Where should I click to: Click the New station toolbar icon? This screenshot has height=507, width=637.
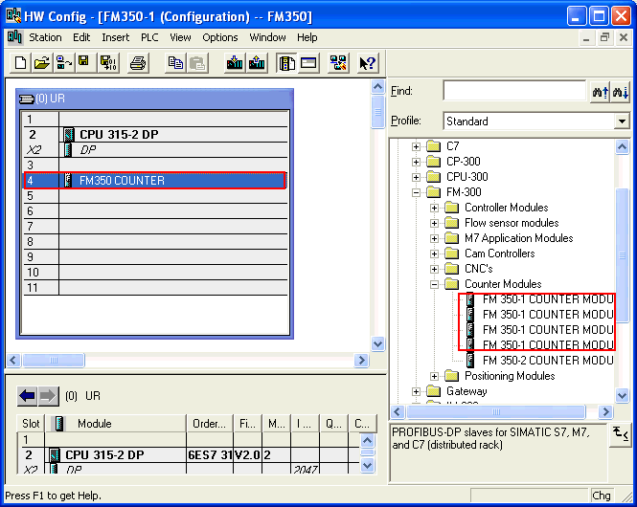click(21, 63)
